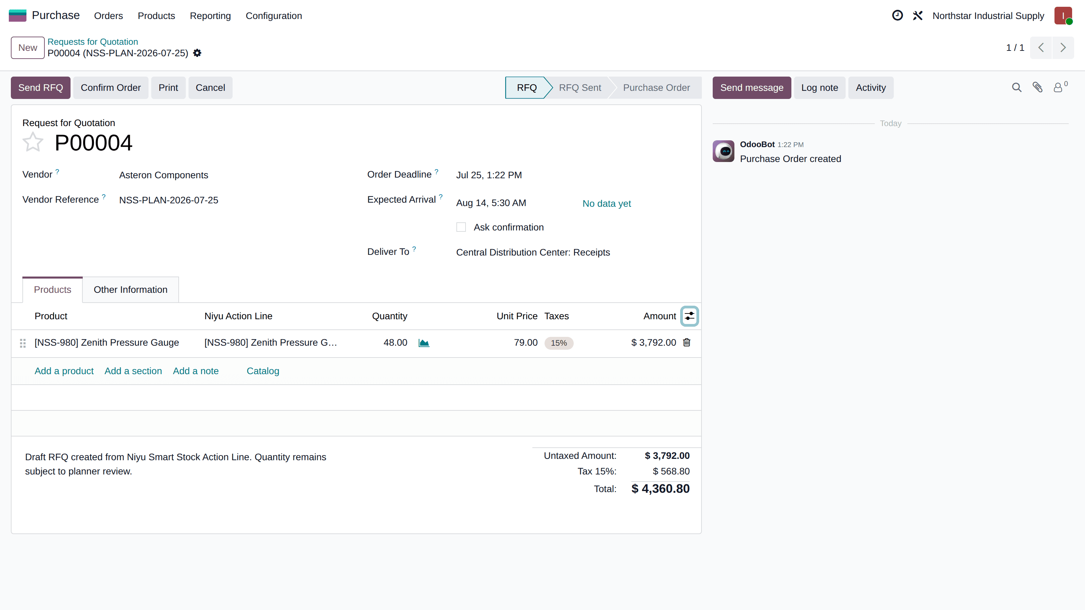
Task: Search messages in the chatter
Action: pyautogui.click(x=1017, y=87)
